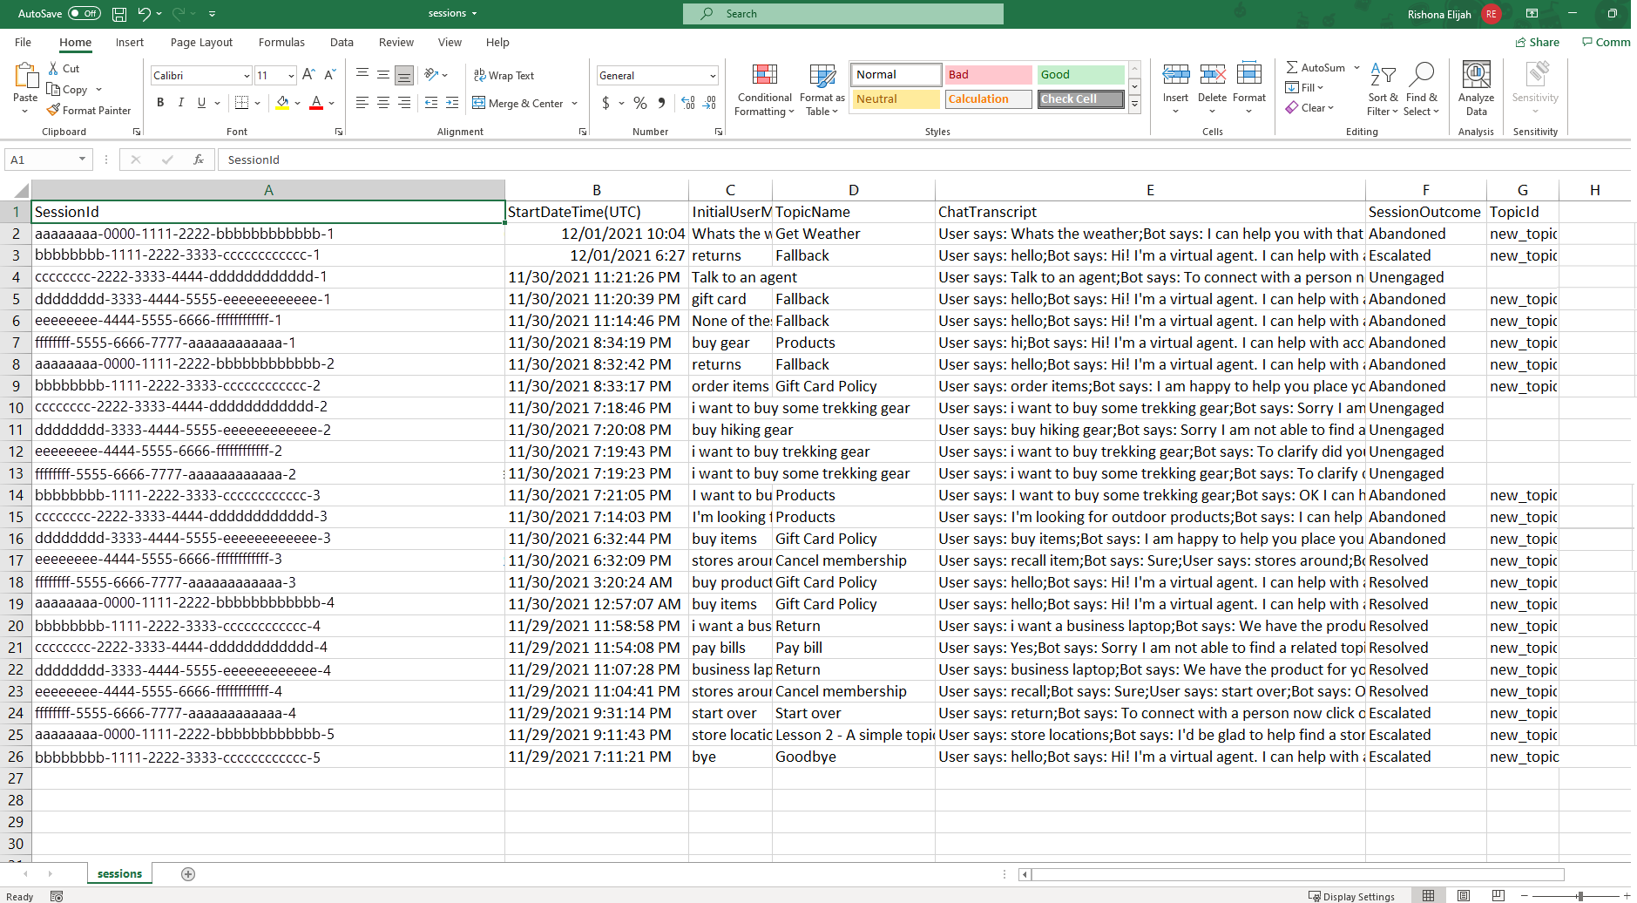Expand the cell styles gallery

point(1134,105)
